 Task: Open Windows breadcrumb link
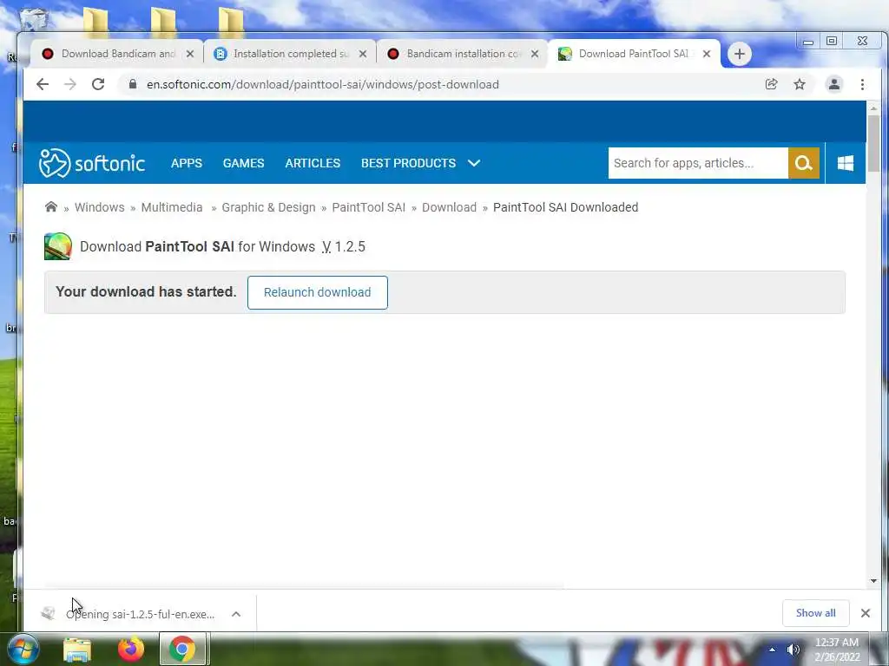pyautogui.click(x=99, y=207)
